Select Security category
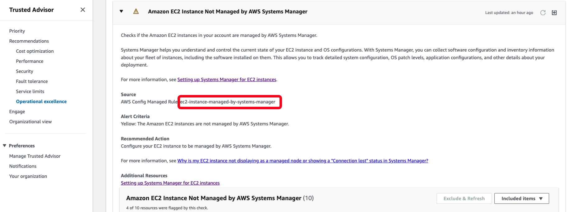Viewport: 568px width, 212px height. tap(25, 71)
